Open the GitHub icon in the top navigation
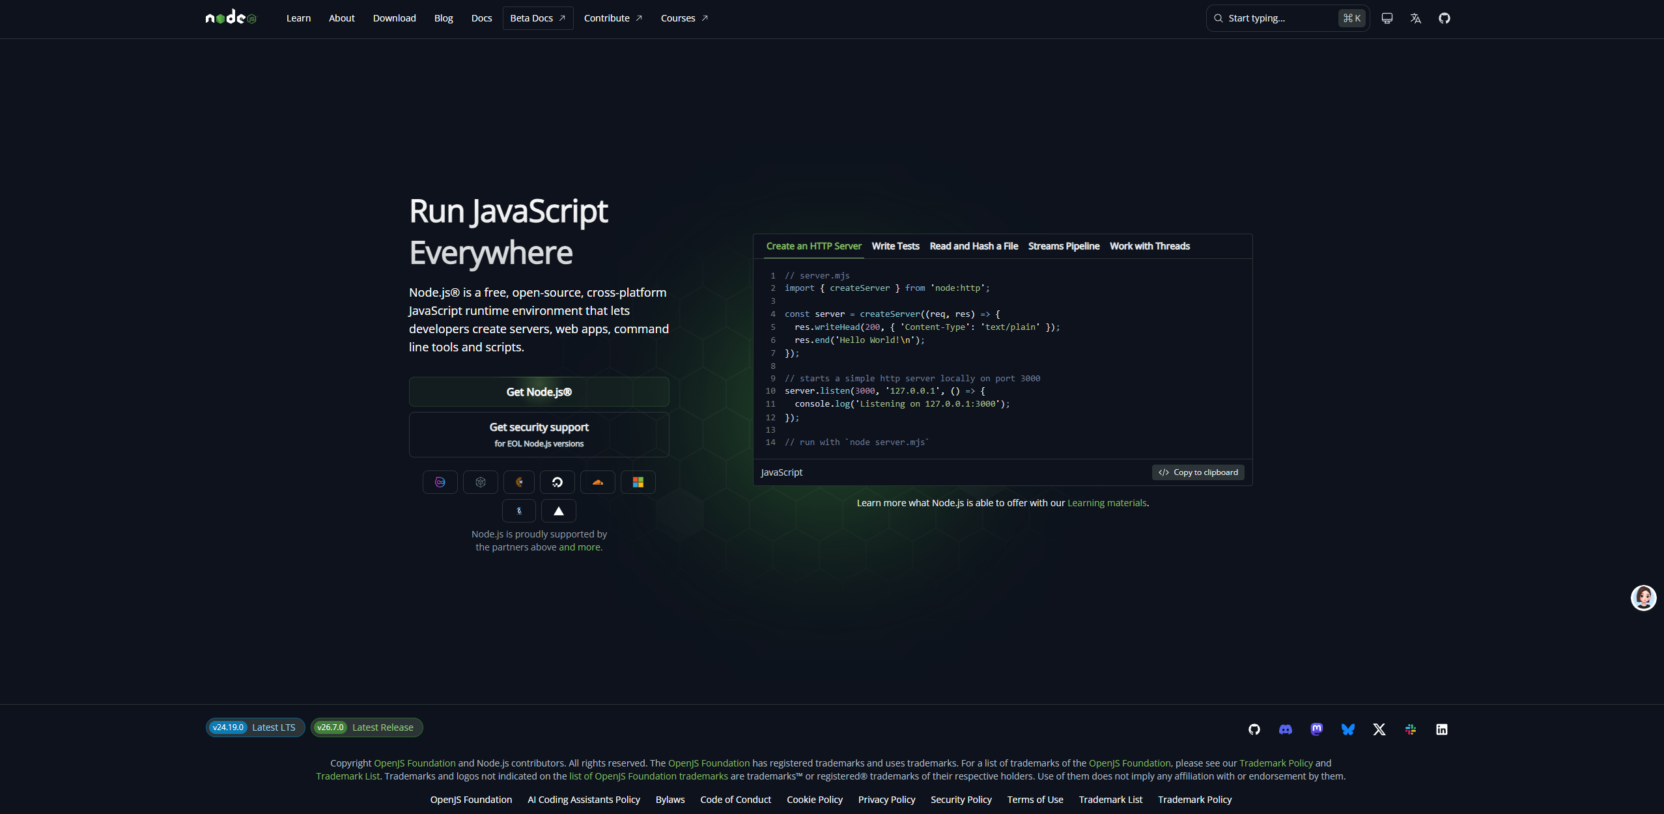 (x=1445, y=18)
